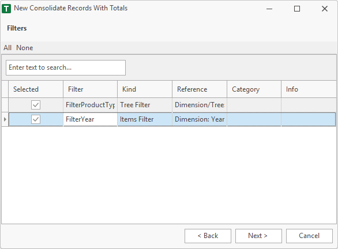Sort by the Info column header

(309, 89)
